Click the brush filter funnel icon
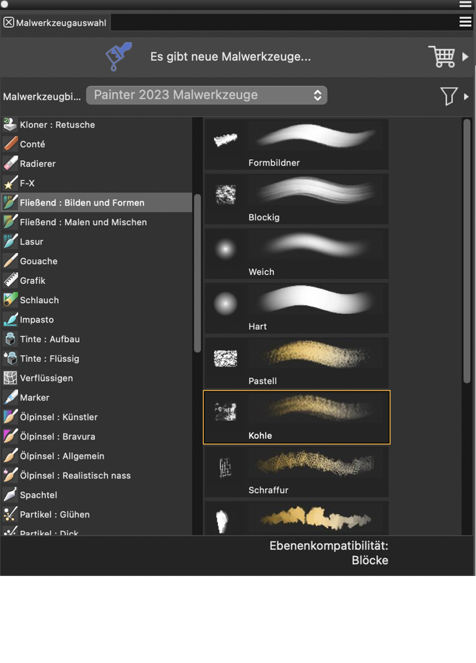 tap(449, 96)
